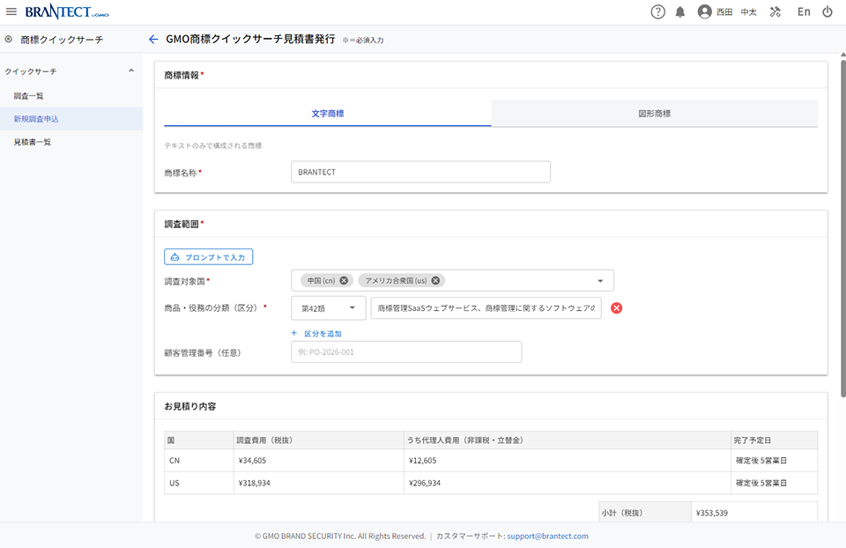Screen dimensions: 846x548
Task: Collapse the クイックサーチ sidebar section
Action: [x=131, y=70]
